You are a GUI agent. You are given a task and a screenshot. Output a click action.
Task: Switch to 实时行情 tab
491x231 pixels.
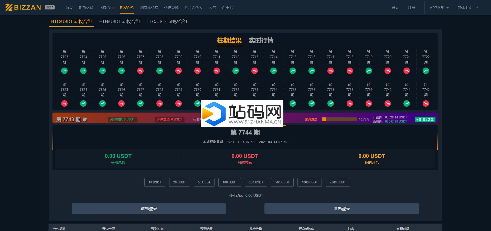[x=261, y=40]
